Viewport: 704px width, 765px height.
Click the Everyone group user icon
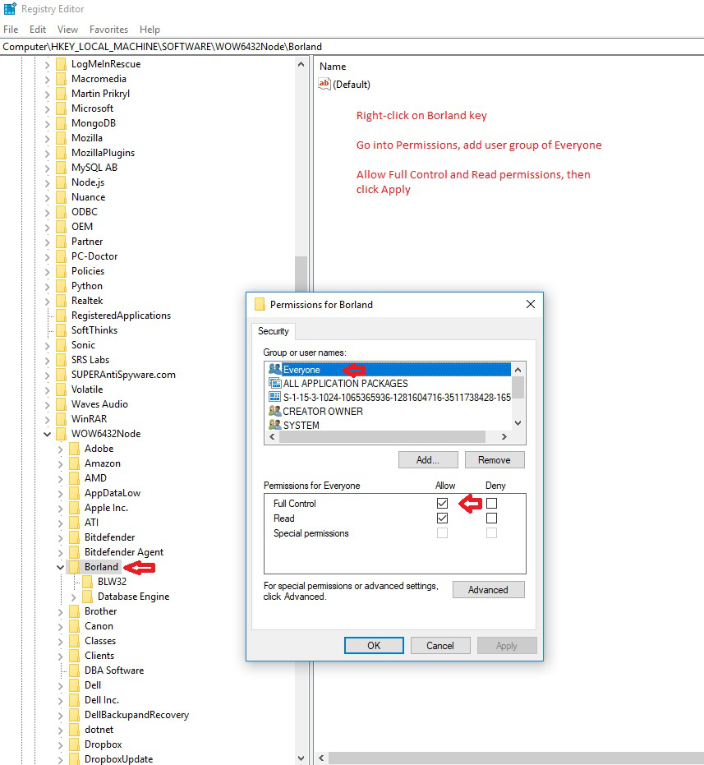(274, 369)
